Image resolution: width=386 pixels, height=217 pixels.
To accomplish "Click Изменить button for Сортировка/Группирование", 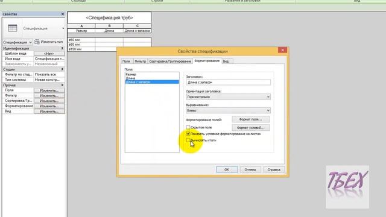I will 49,101.
